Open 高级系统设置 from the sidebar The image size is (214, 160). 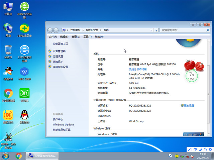[61, 67]
